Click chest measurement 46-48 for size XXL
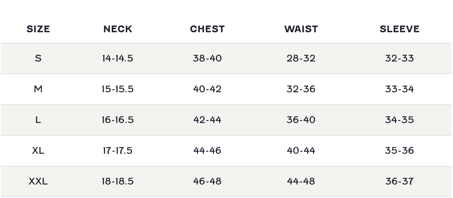Screen dimensions: 453x198 (207, 181)
